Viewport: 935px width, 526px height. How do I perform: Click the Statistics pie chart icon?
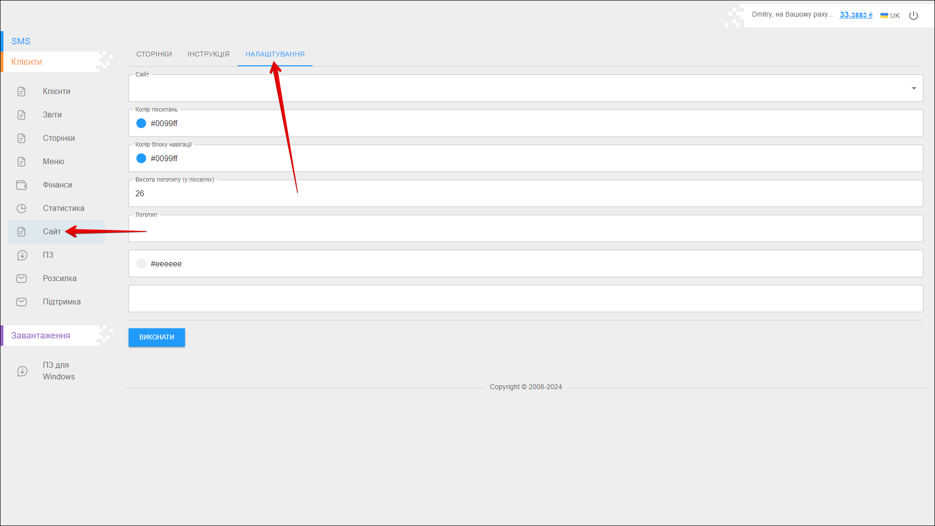coord(21,208)
